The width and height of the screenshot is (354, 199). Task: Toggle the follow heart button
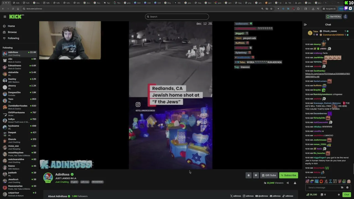point(256,175)
